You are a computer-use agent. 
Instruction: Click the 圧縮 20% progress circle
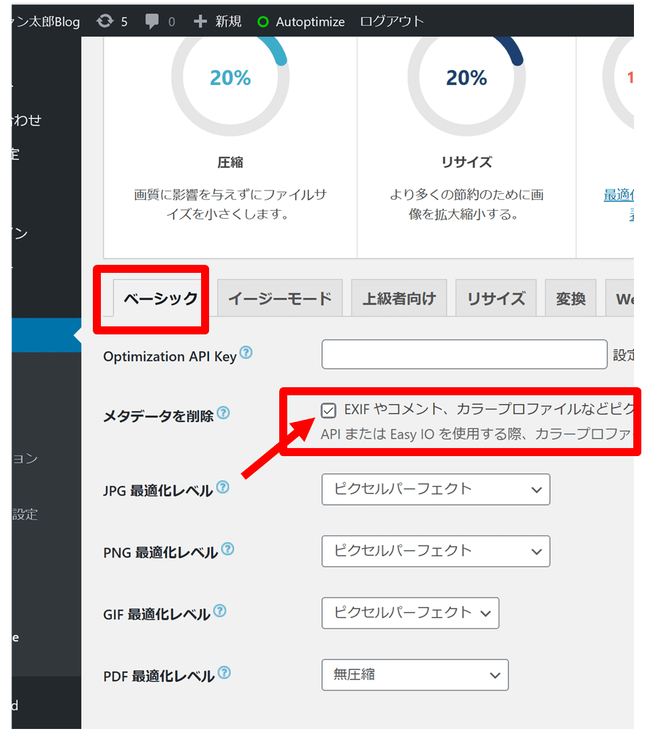pos(230,78)
